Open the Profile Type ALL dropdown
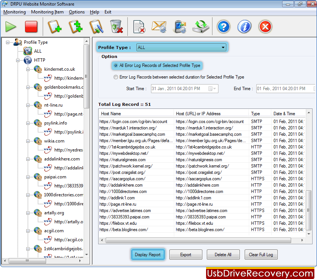This screenshot has height=279, width=317. (x=181, y=47)
